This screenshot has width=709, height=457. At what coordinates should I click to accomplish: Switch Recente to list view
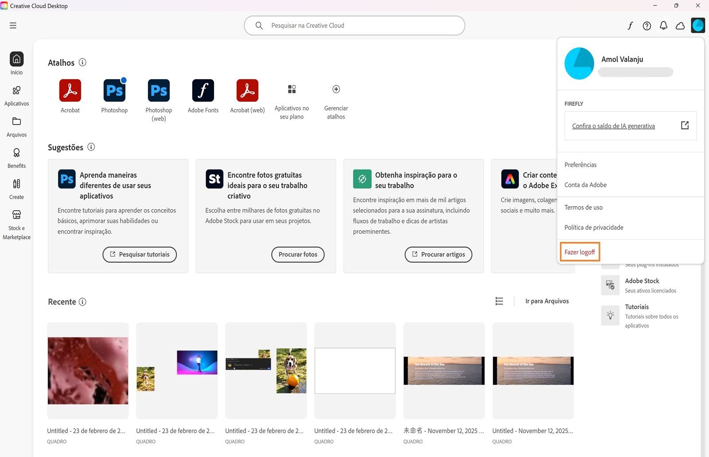(499, 301)
